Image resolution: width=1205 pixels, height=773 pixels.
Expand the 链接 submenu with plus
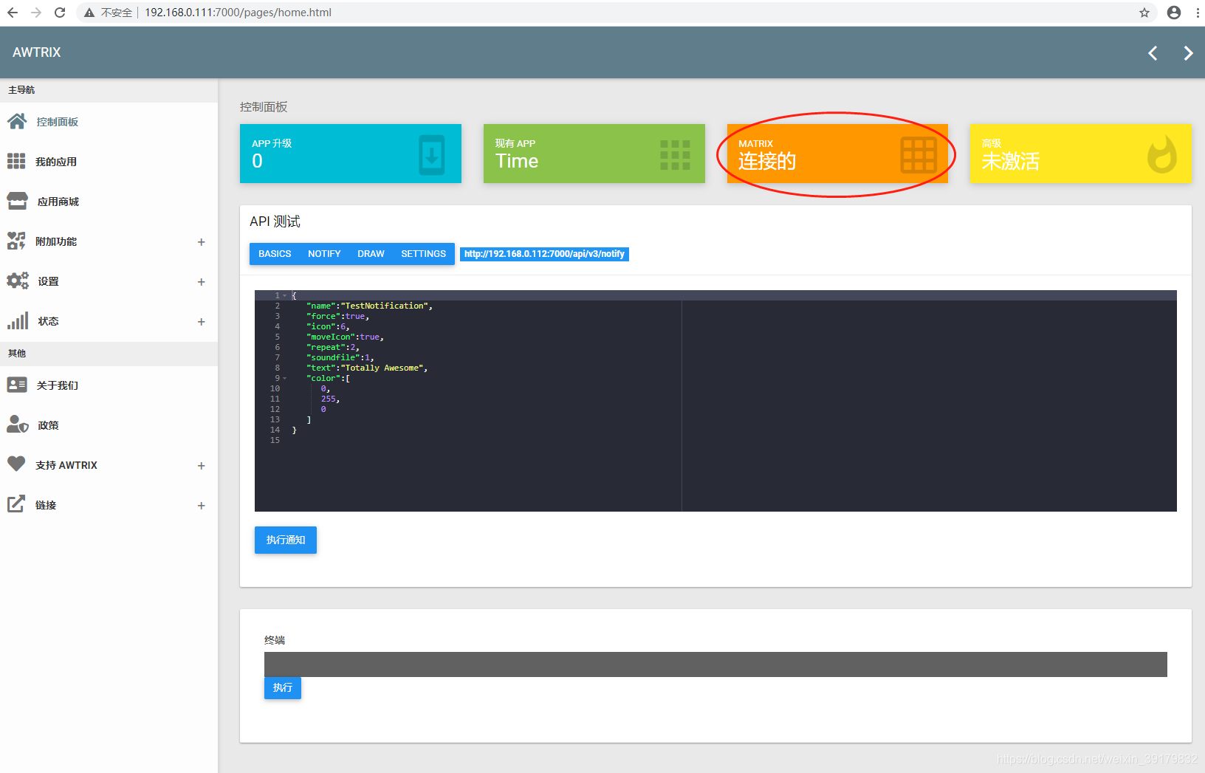point(201,506)
